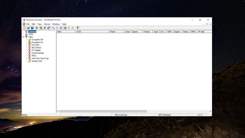Image resolution: width=245 pixels, height=138 pixels.
Task: Collapse the Filters tree branch
Action: click(23, 37)
